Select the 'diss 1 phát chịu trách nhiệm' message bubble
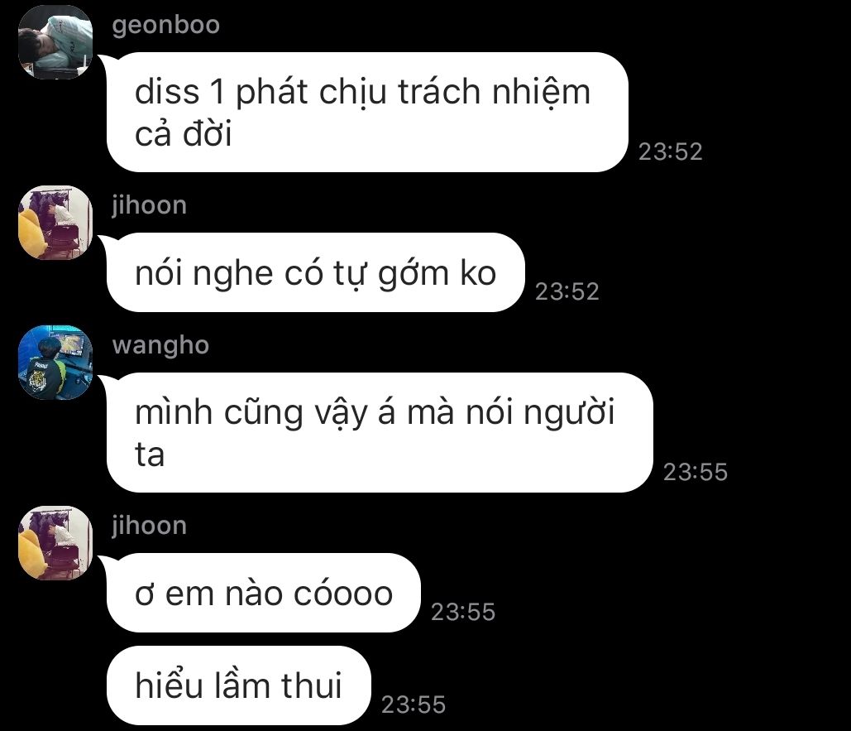The height and width of the screenshot is (731, 851). click(x=367, y=113)
